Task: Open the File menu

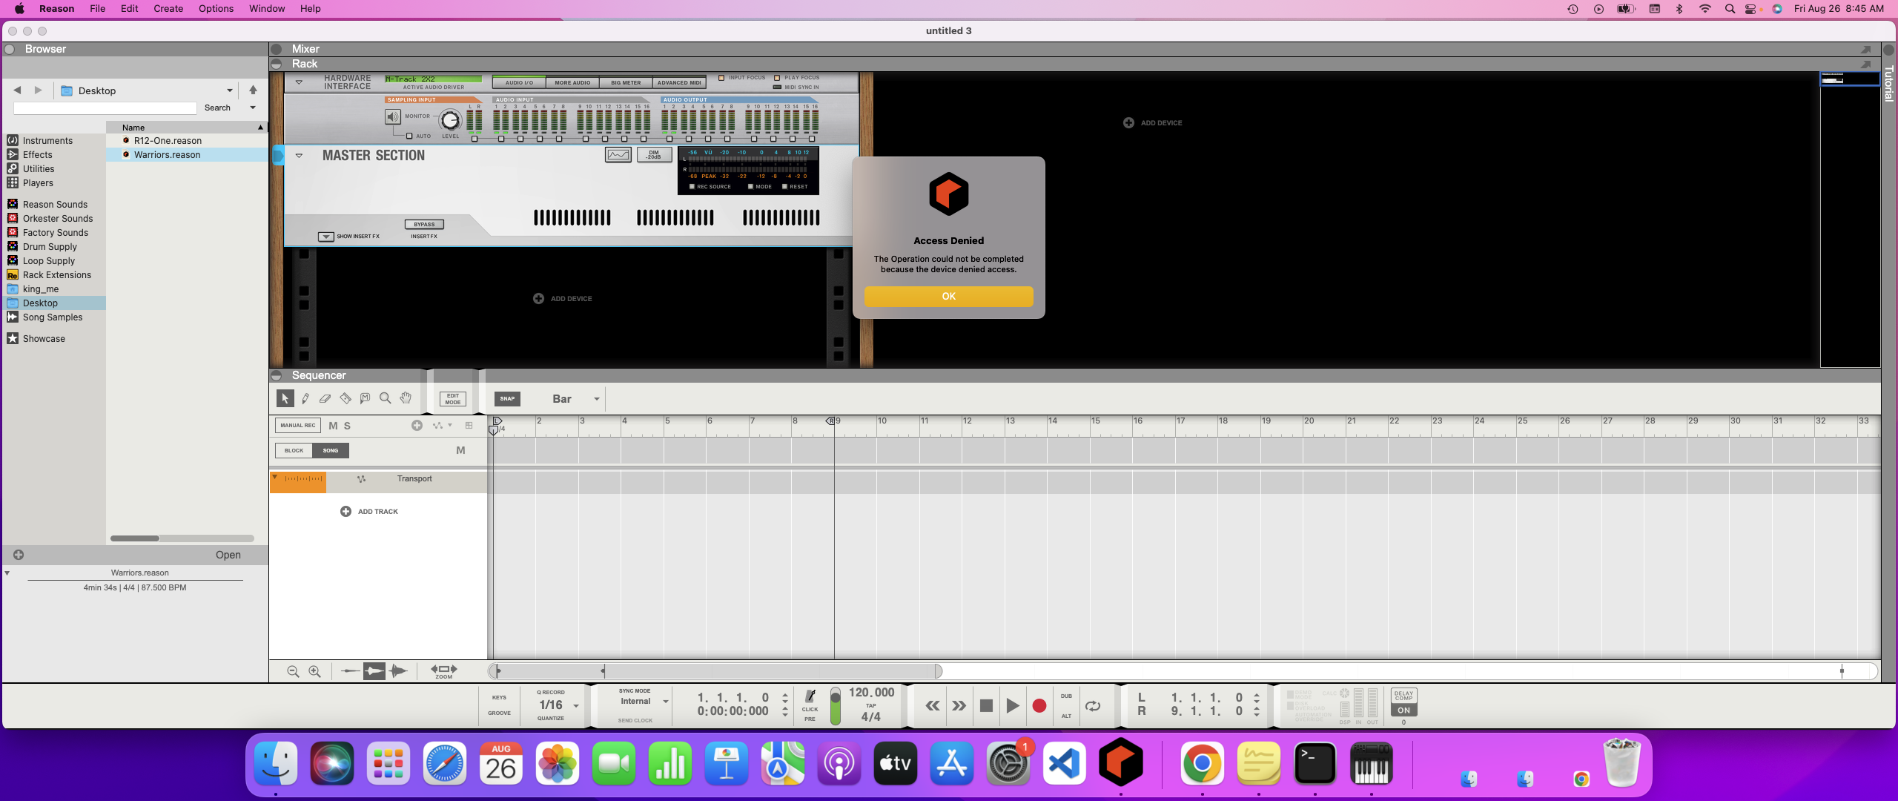Action: point(97,9)
